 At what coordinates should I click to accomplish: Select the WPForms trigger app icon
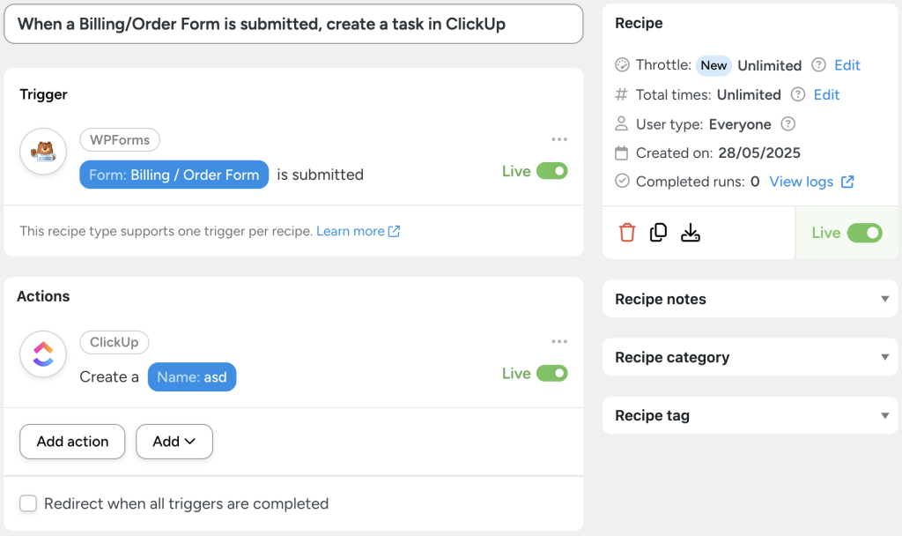tap(42, 152)
